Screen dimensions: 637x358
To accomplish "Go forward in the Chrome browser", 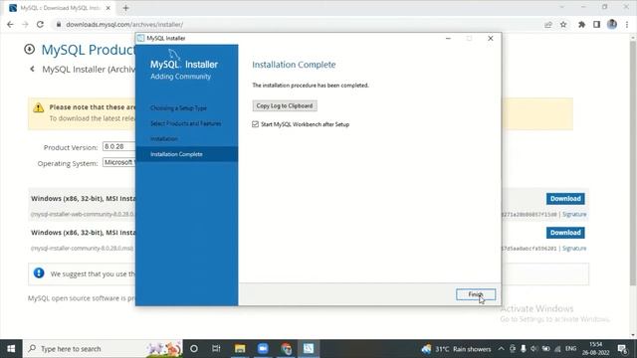I will tap(25, 24).
